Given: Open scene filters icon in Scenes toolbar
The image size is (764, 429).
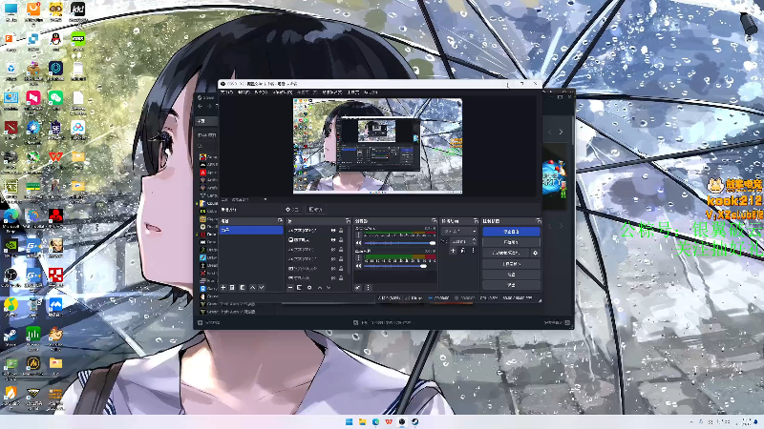Looking at the screenshot, I should pyautogui.click(x=243, y=288).
